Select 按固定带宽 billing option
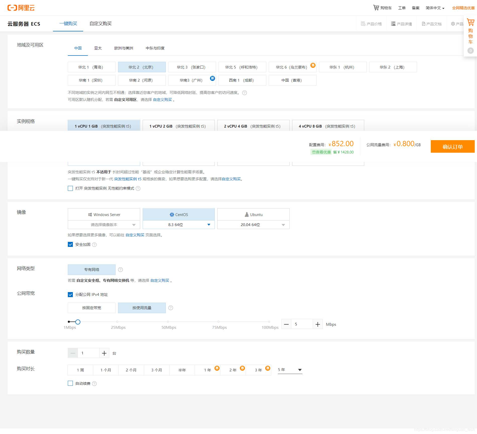477x434 pixels. pyautogui.click(x=92, y=308)
